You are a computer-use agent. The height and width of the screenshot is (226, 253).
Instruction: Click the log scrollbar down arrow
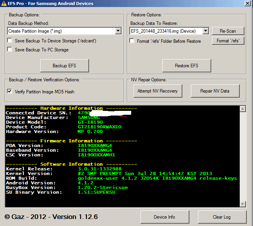[x=243, y=204]
